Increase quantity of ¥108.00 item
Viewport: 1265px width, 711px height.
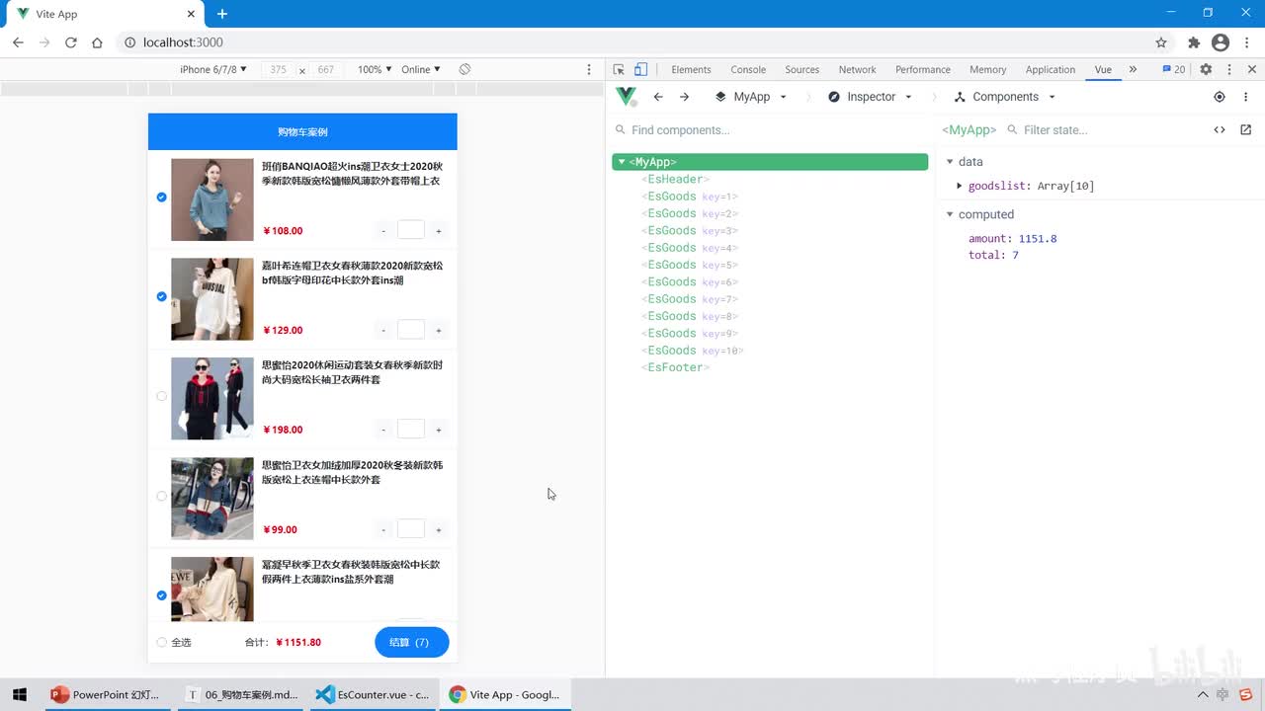439,231
